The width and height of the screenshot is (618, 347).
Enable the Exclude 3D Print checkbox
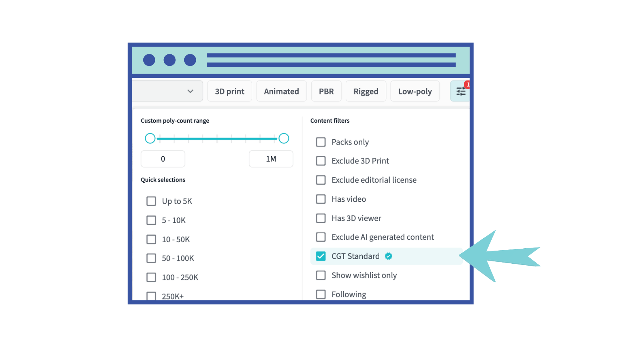321,161
